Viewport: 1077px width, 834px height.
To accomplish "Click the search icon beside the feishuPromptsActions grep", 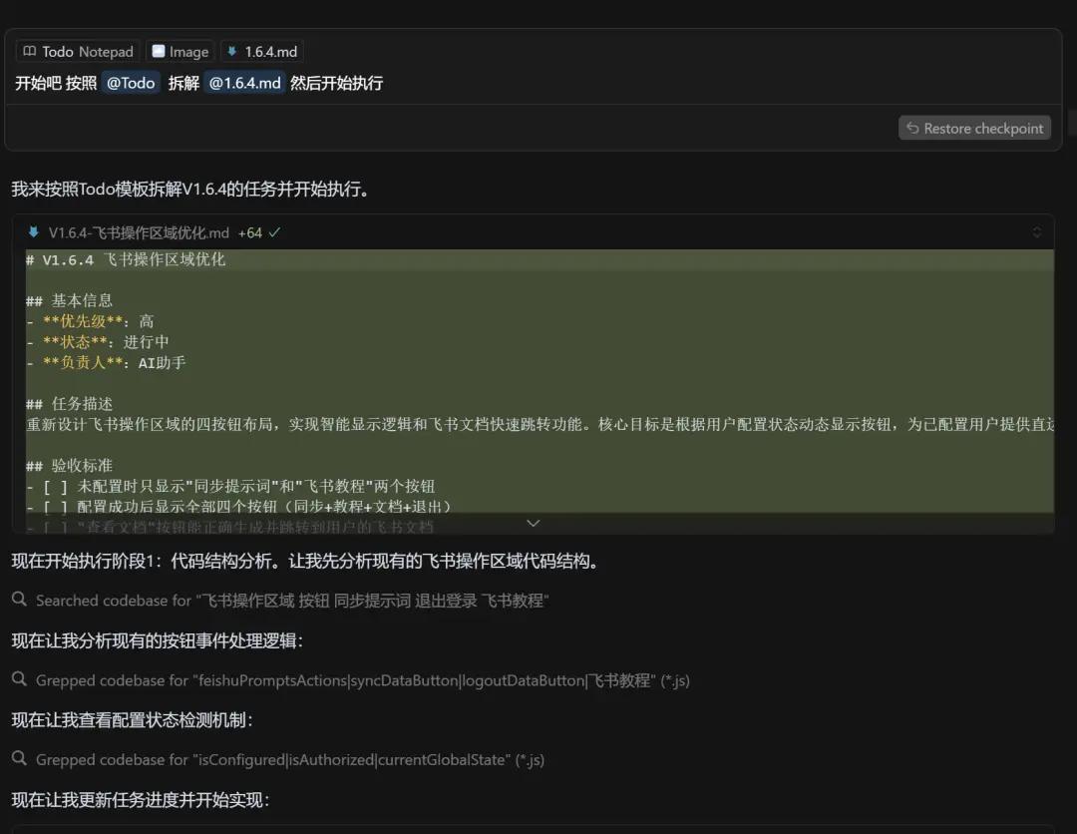I will tap(19, 679).
